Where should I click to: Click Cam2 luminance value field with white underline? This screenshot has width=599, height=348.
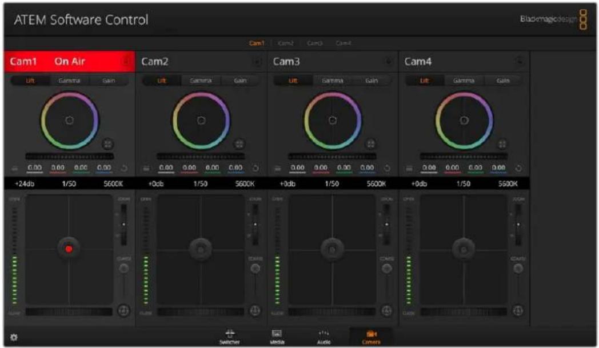(x=166, y=168)
